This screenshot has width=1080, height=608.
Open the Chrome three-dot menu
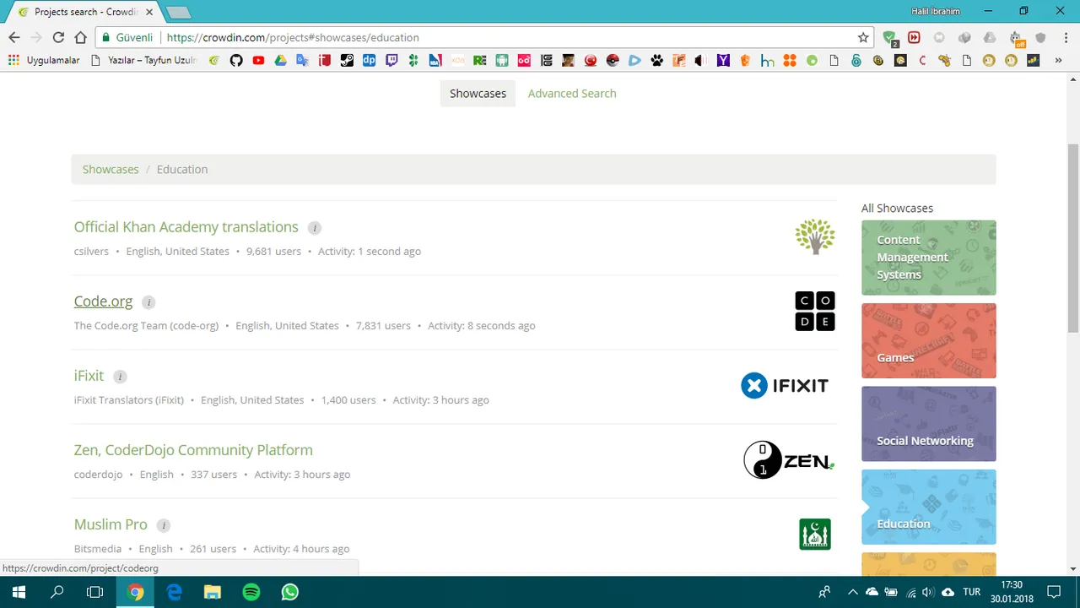tap(1066, 37)
